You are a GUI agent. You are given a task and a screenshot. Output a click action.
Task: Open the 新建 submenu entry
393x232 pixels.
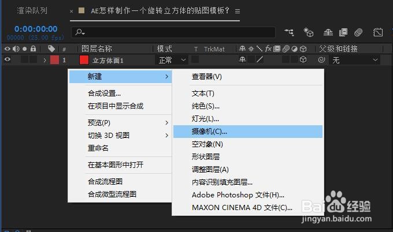[x=120, y=77]
